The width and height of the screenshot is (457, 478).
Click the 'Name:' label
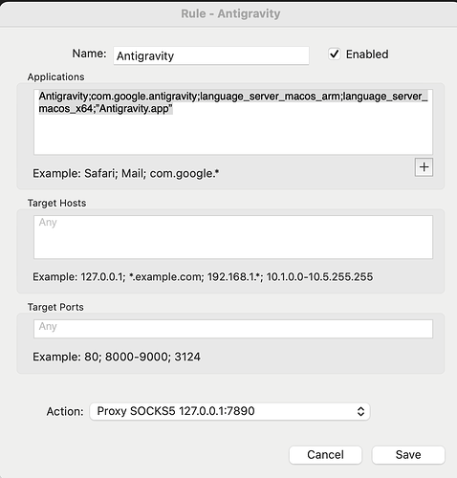coord(89,54)
